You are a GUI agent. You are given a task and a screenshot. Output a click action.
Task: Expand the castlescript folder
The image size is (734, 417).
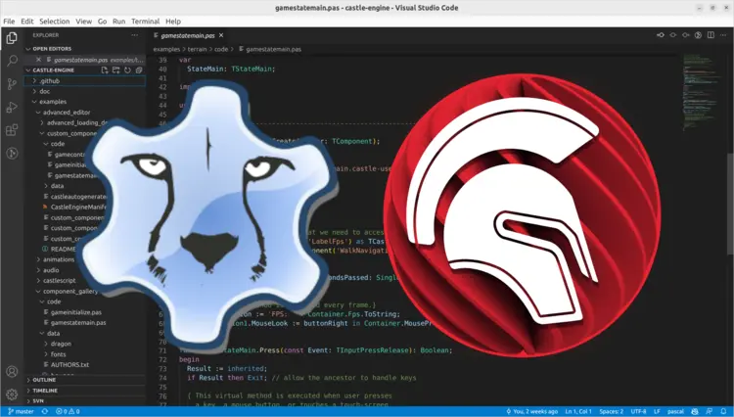click(x=59, y=280)
